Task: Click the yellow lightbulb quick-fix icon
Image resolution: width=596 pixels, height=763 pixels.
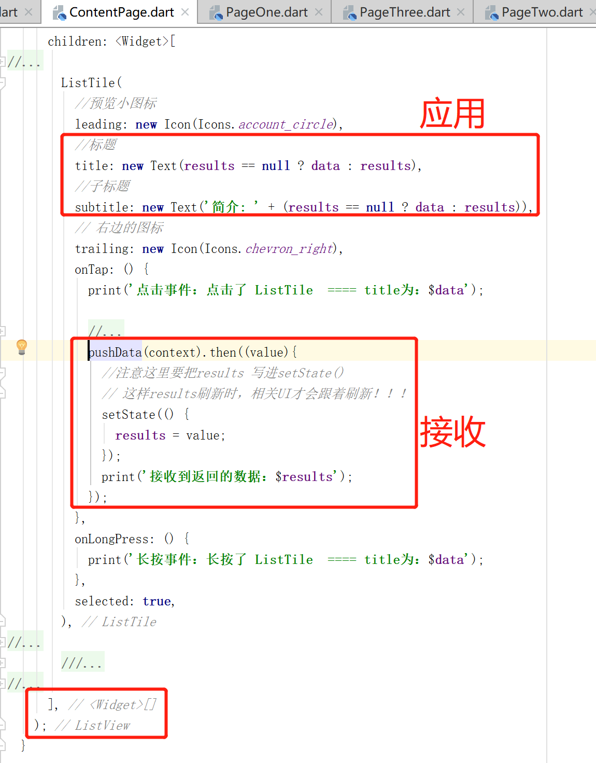Action: tap(22, 347)
